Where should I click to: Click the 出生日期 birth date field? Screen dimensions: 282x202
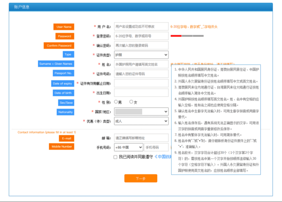tap(141, 93)
